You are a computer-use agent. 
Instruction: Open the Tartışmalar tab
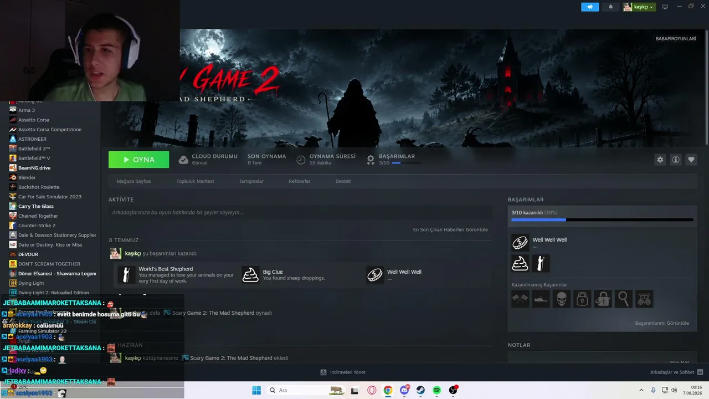click(251, 181)
